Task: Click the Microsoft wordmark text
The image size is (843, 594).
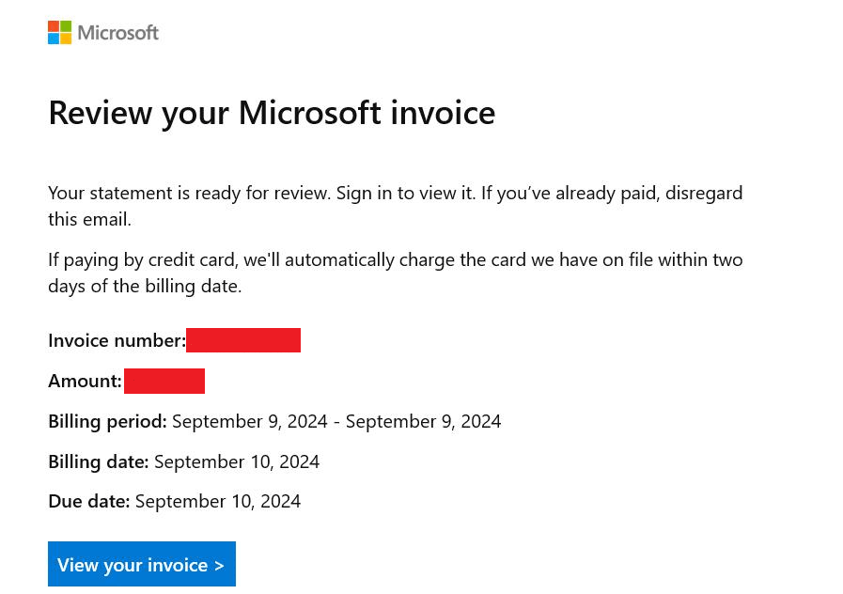Action: (x=118, y=33)
